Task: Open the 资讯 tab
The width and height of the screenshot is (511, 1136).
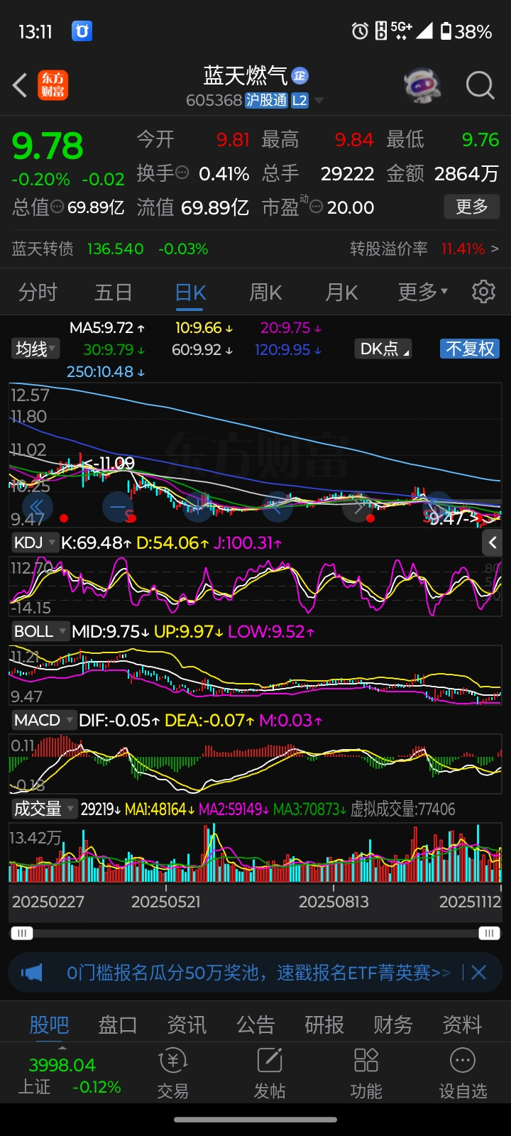Action: 187,1025
